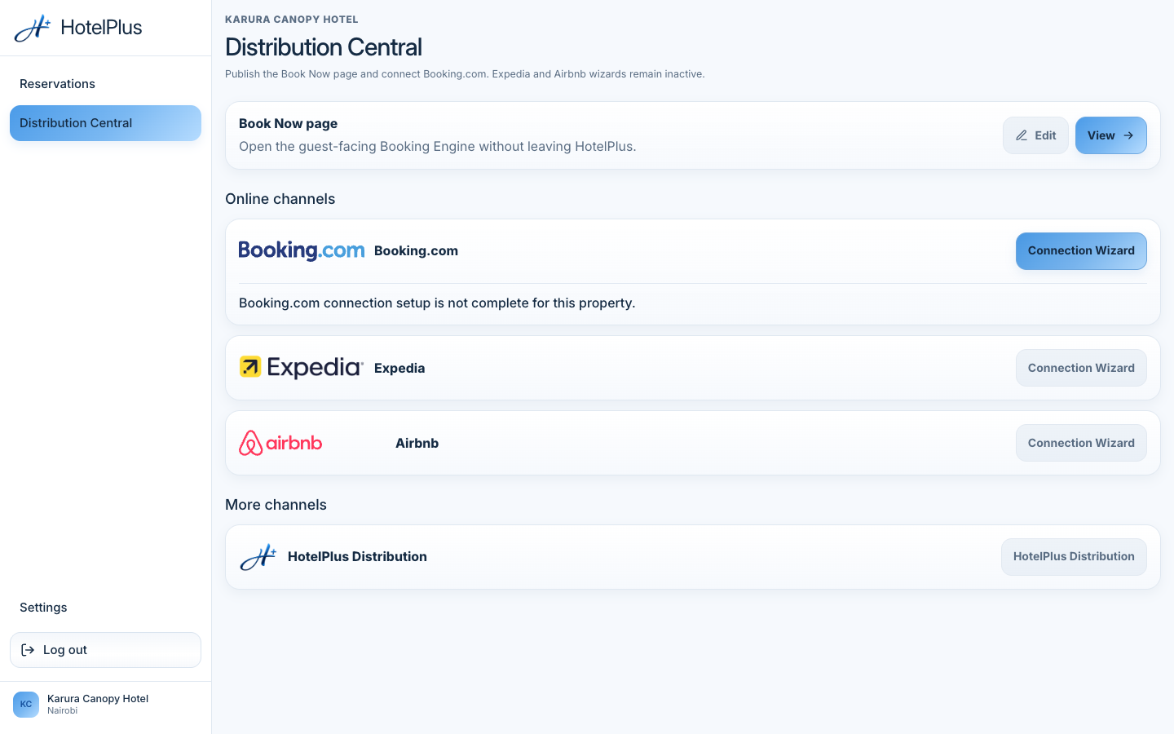Click the Booking Engine description text
The height and width of the screenshot is (734, 1174).
[438, 147]
